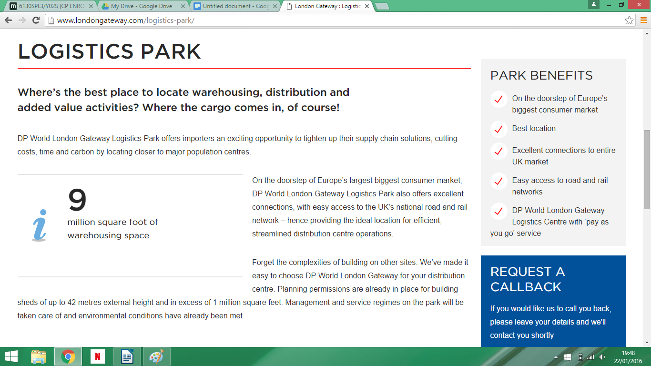
Task: Click the battery status tray icon
Action: tap(580, 356)
